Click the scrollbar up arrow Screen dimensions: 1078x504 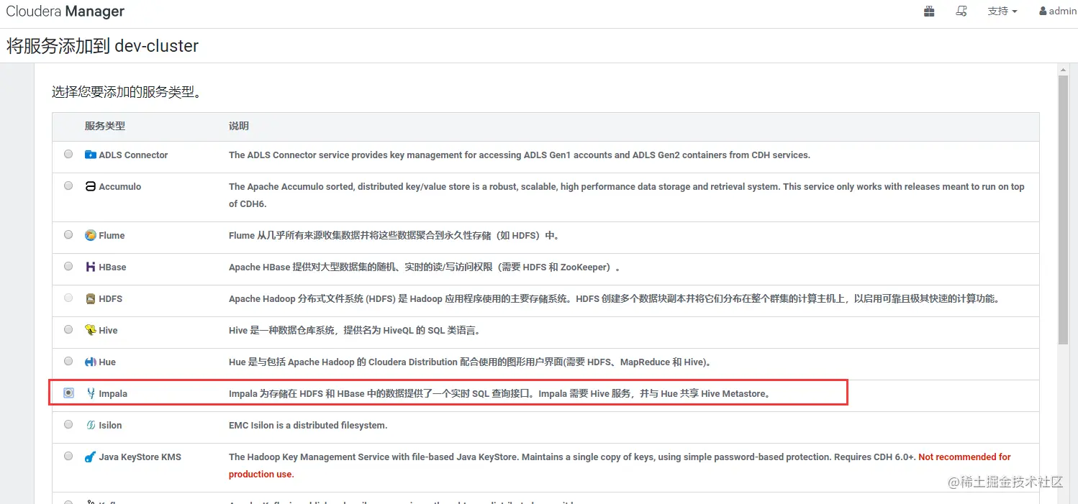tap(1063, 68)
